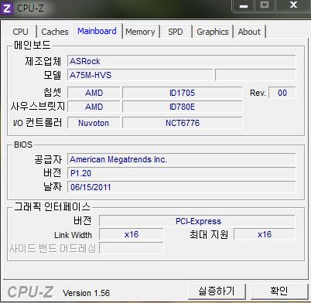Switch to the Caches tab

pyautogui.click(x=55, y=32)
